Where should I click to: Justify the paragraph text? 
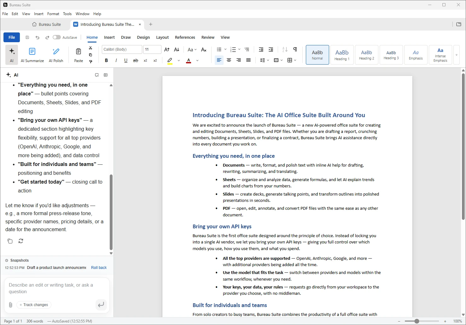click(x=248, y=60)
